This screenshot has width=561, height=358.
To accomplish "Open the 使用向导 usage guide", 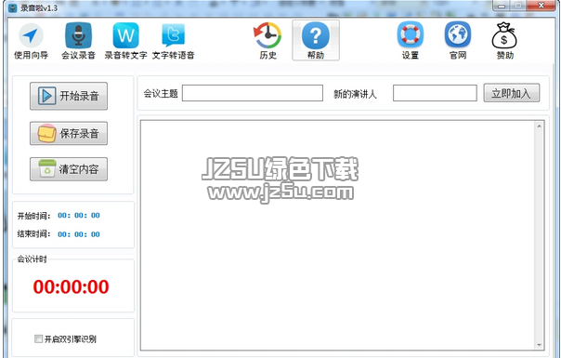I will pos(31,41).
